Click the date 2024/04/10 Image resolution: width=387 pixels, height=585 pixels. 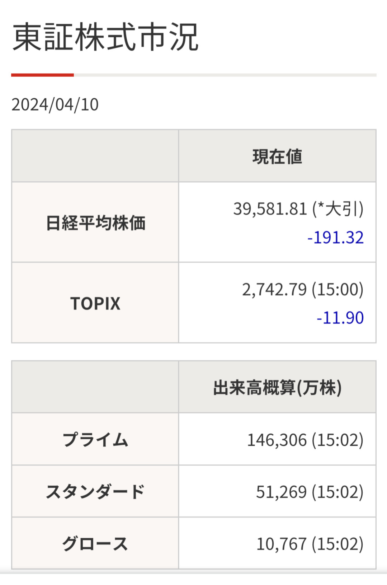(x=55, y=105)
